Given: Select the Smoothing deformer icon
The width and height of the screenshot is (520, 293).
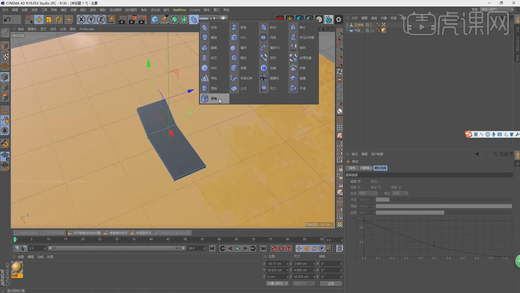Looking at the screenshot, I should click(293, 88).
